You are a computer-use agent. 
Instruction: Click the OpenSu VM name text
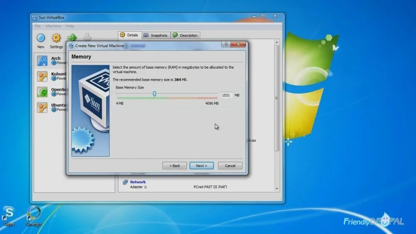tap(59, 89)
